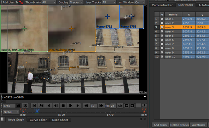Click the snowflake freeze icon

(25, 106)
